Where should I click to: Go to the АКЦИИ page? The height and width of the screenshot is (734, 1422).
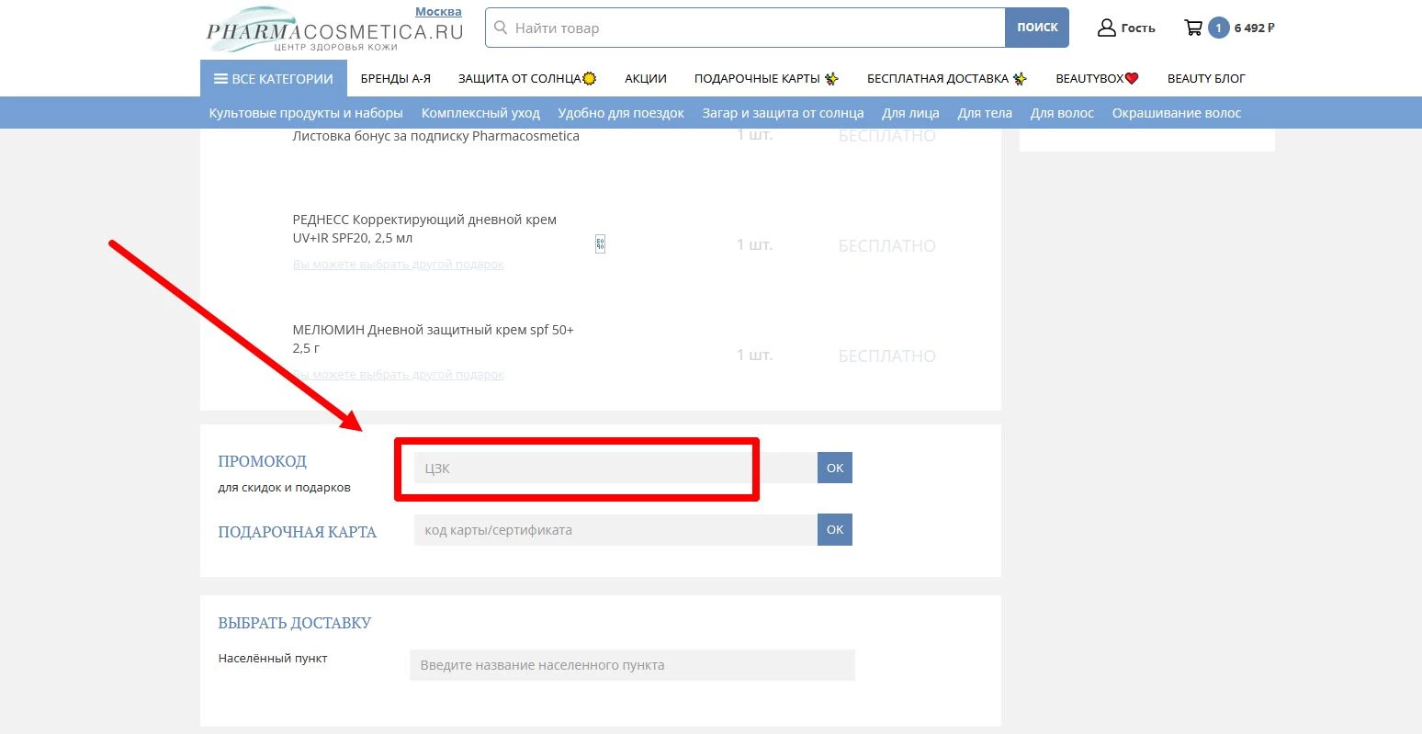coord(645,79)
